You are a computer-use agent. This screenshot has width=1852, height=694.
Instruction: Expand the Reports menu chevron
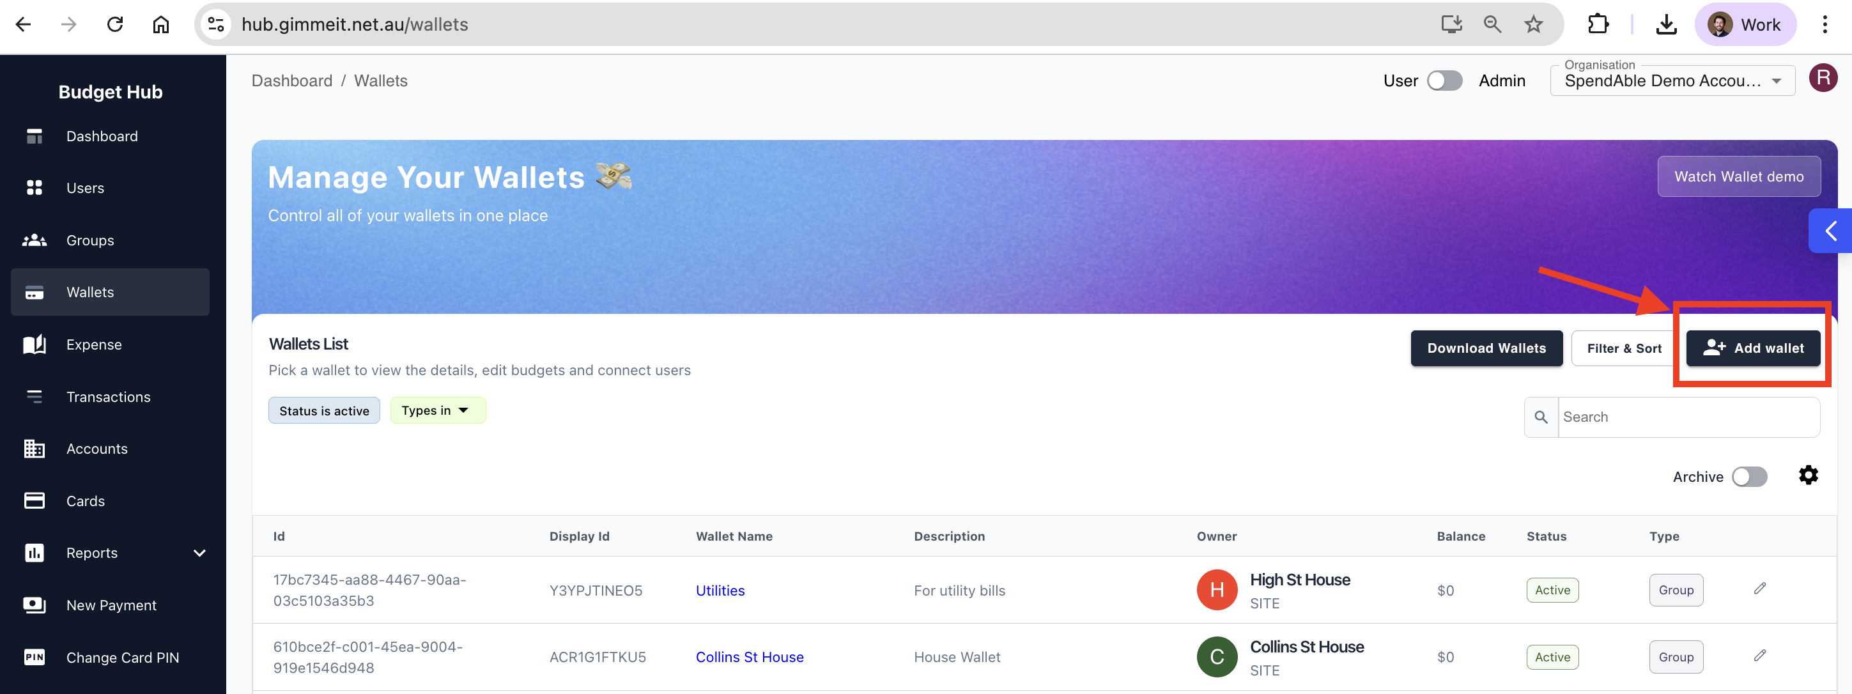pyautogui.click(x=199, y=553)
